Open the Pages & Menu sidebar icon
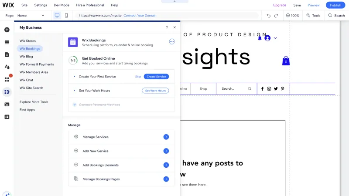 (7, 55)
